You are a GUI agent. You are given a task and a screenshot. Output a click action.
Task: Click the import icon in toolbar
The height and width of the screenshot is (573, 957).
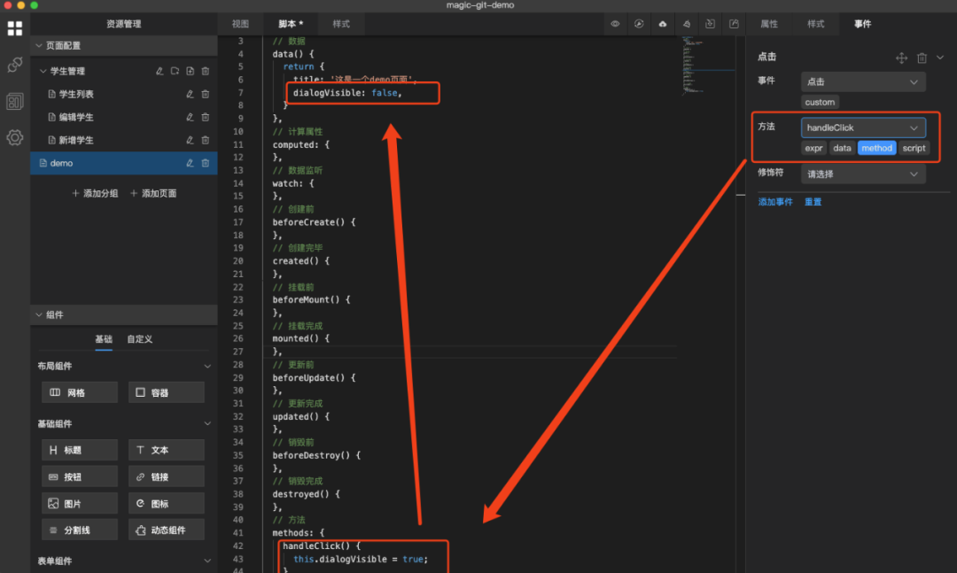click(711, 24)
